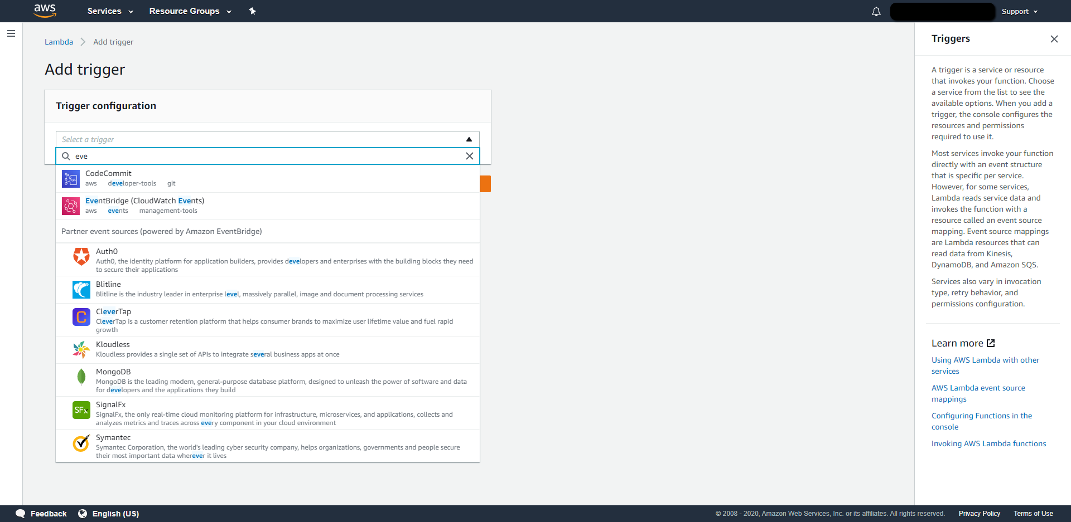Change language from English (US)

coord(109,514)
